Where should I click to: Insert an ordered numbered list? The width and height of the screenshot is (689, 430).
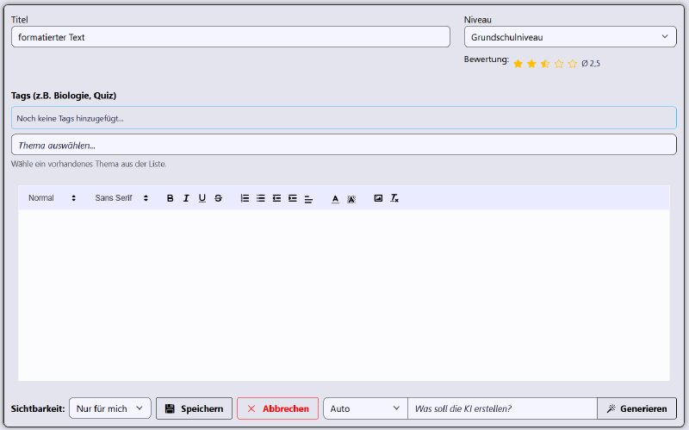click(245, 198)
